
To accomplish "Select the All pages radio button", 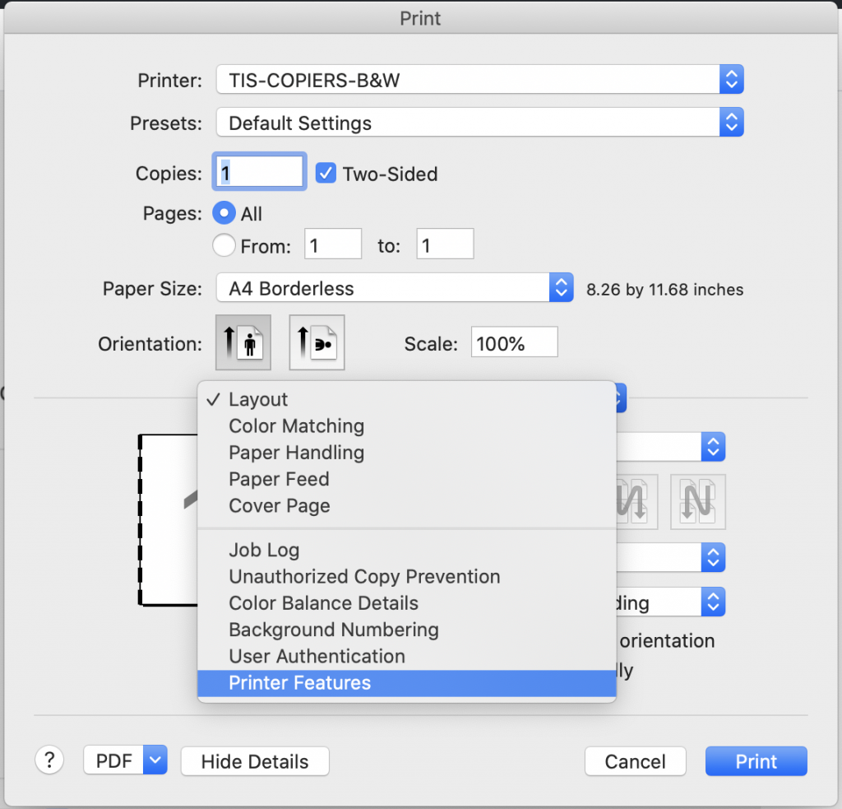I will coord(224,214).
